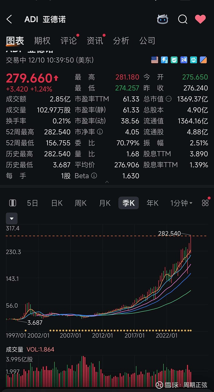Tap the US flag market icon

click(x=155, y=60)
